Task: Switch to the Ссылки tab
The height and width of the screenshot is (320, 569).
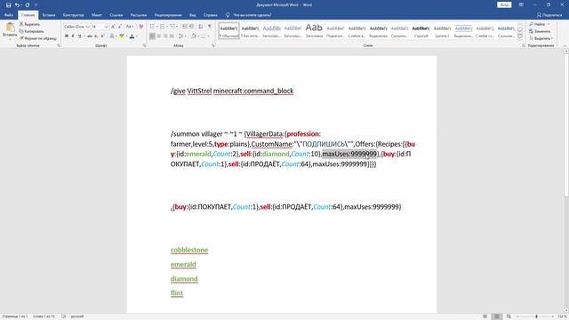Action: coord(116,15)
